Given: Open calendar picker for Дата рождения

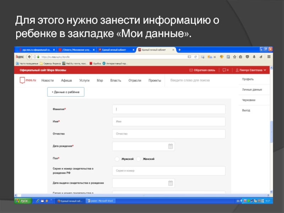Looking at the screenshot, I should [x=170, y=146].
